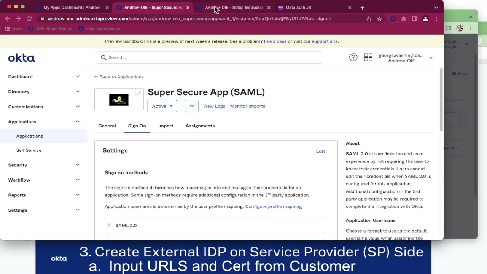The height and width of the screenshot is (274, 487).
Task: Switch to the Import tab
Action: click(166, 126)
